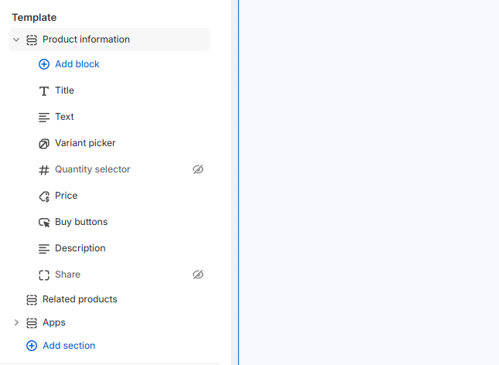This screenshot has width=499, height=365.
Task: Click the plus icon beside Add section
Action: point(32,346)
